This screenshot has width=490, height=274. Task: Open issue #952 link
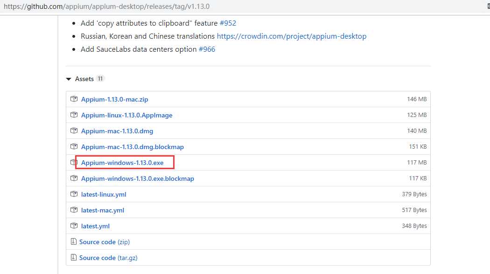coord(228,23)
